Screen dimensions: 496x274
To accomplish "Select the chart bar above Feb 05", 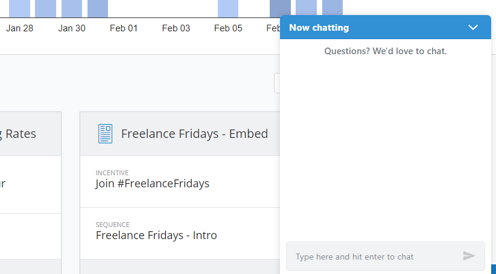I will point(228,8).
